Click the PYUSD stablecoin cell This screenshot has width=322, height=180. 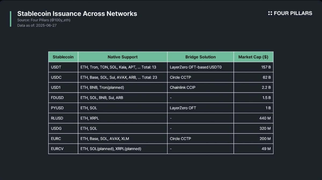click(57, 108)
